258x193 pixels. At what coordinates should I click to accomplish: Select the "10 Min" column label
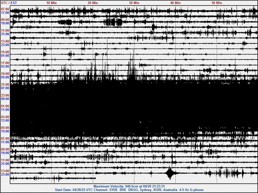[x=51, y=3]
